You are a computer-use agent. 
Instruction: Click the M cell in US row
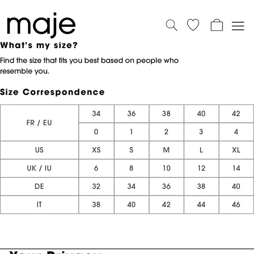click(166, 150)
